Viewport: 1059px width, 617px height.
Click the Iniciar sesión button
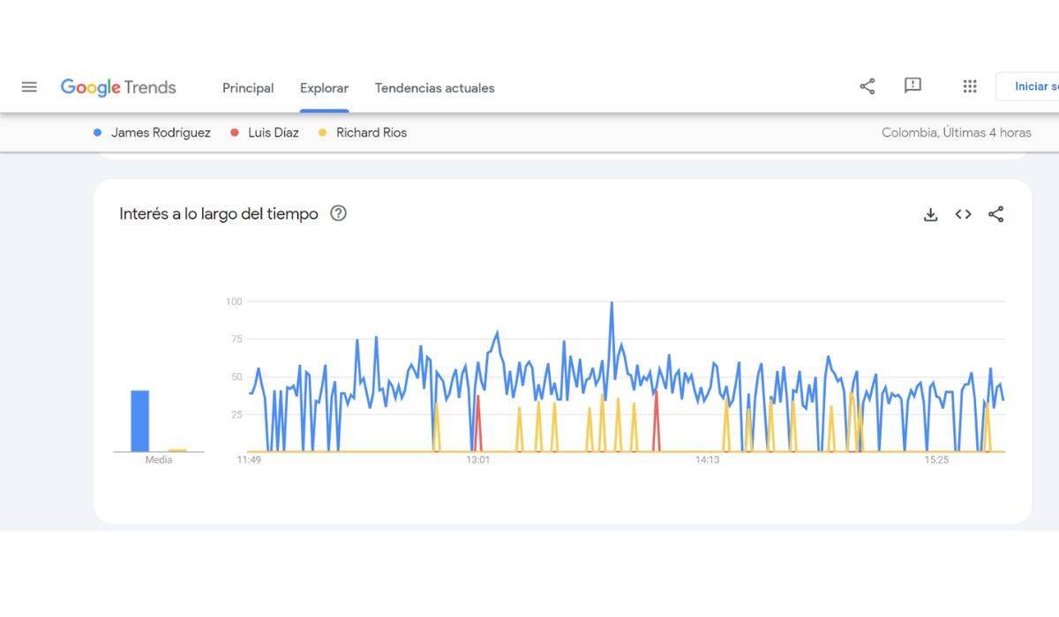pos(1031,86)
